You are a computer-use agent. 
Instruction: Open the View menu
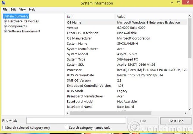pyautogui.click(x=22, y=10)
